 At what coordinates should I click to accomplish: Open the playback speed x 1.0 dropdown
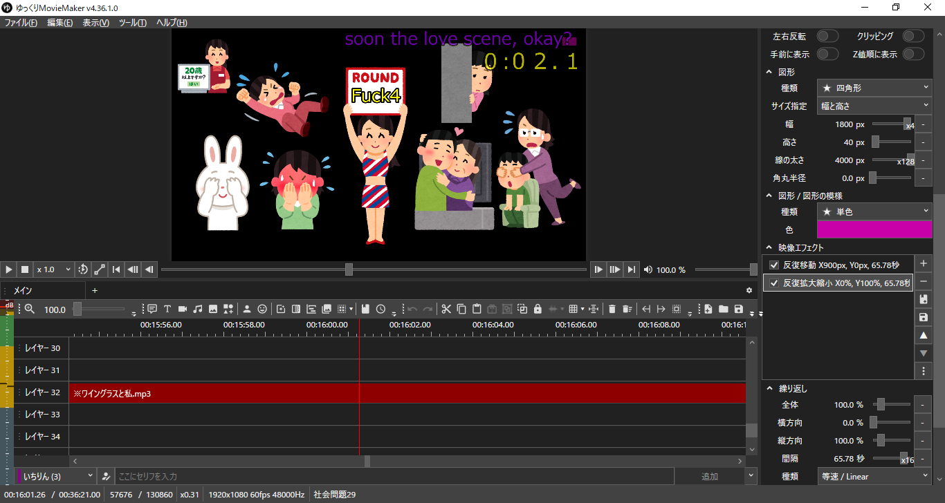54,269
